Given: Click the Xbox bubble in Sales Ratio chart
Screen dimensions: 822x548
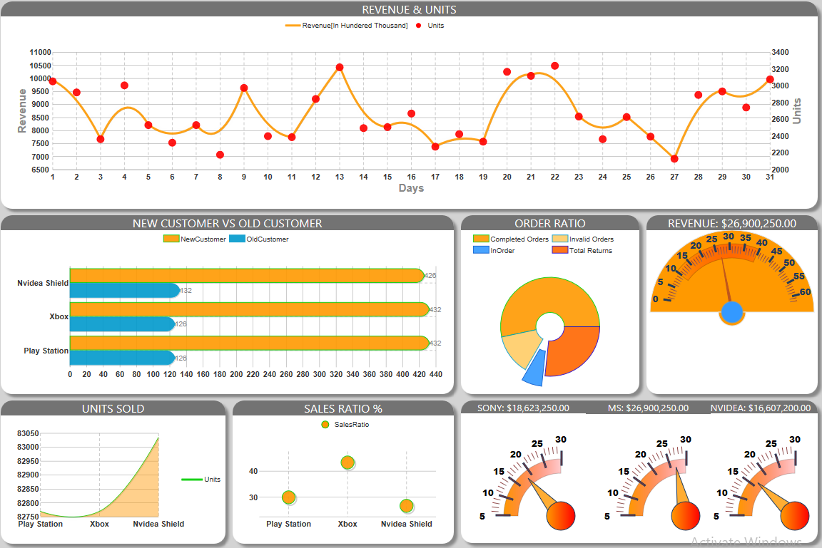Looking at the screenshot, I should click(347, 462).
